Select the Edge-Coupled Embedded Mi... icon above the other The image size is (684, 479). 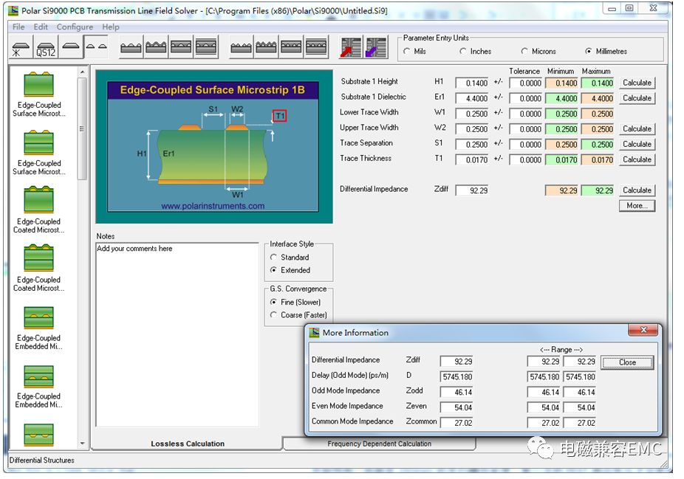pos(39,317)
